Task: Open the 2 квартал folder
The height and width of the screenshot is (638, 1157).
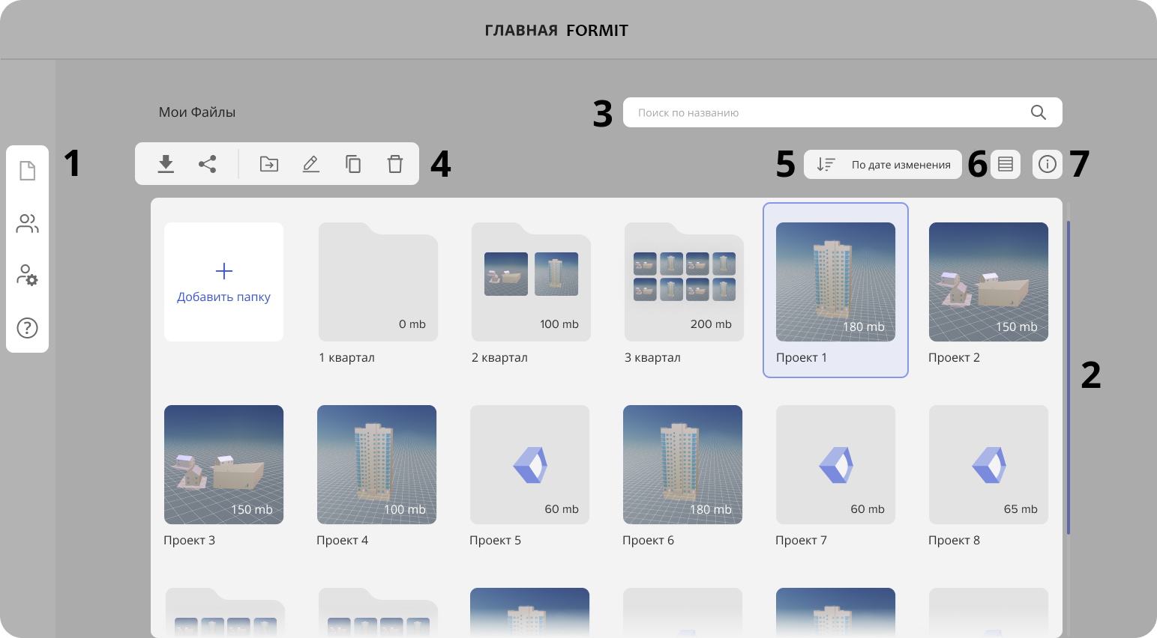Action: click(x=531, y=282)
